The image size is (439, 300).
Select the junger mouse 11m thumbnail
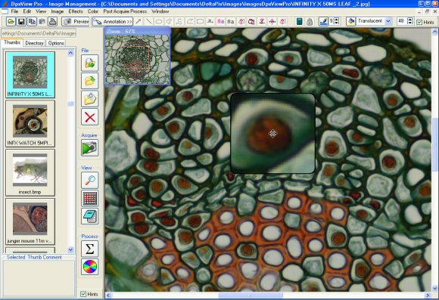[30, 221]
